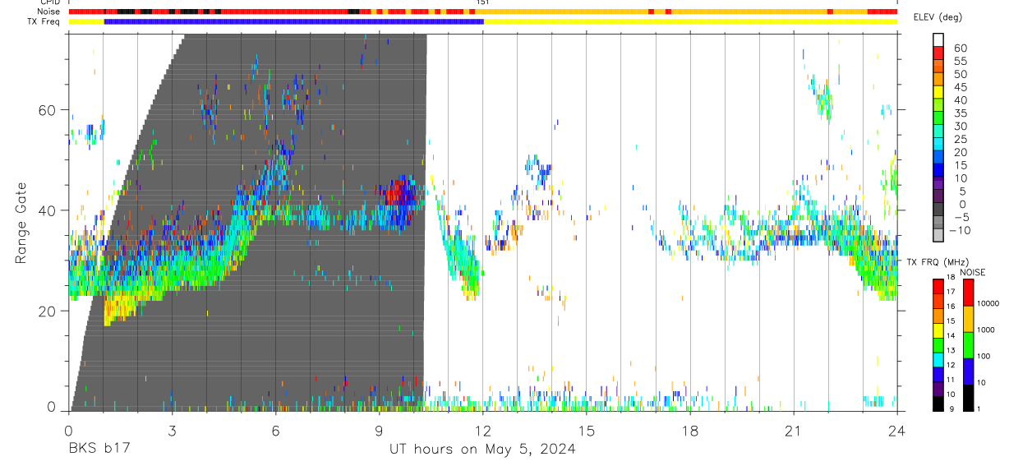This screenshot has width=1009, height=466.
Task: Click the '151' CPID value
Action: (x=483, y=2)
